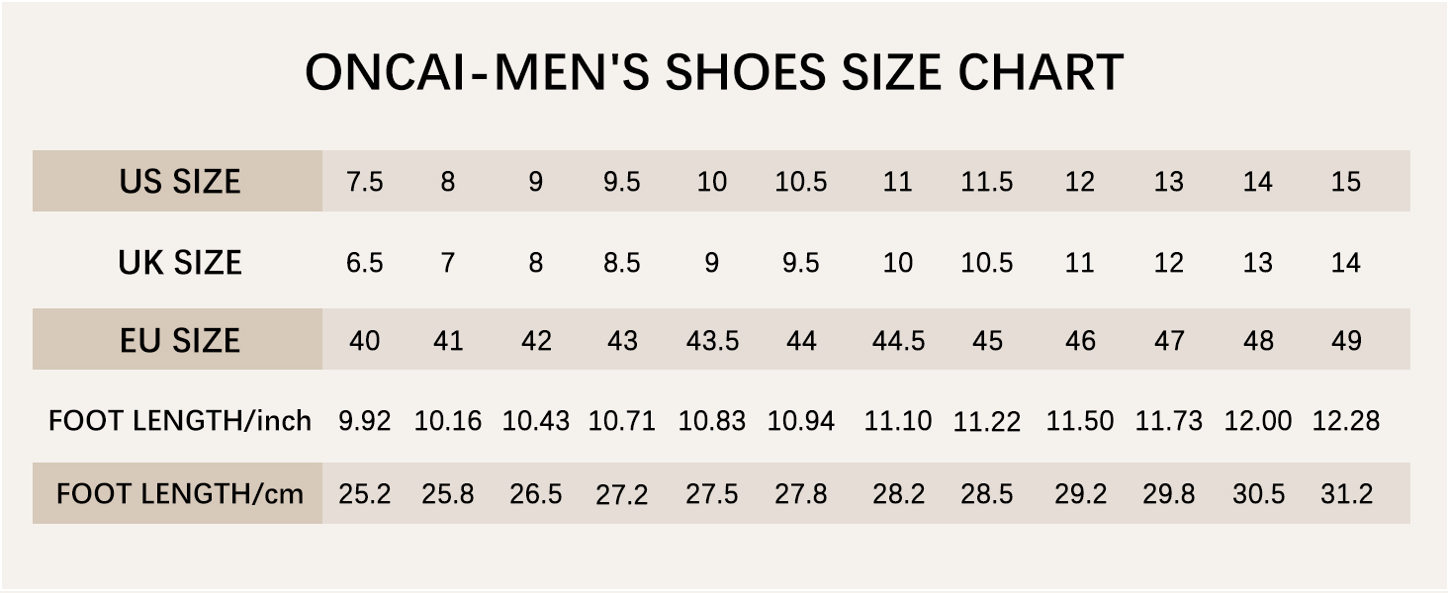Click foot length 25.2 cm value
The image size is (1448, 593).
pyautogui.click(x=364, y=493)
